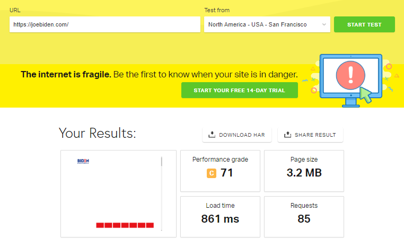Image resolution: width=404 pixels, height=247 pixels.
Task: Open the website screenshot thumbnail
Action: point(119,193)
